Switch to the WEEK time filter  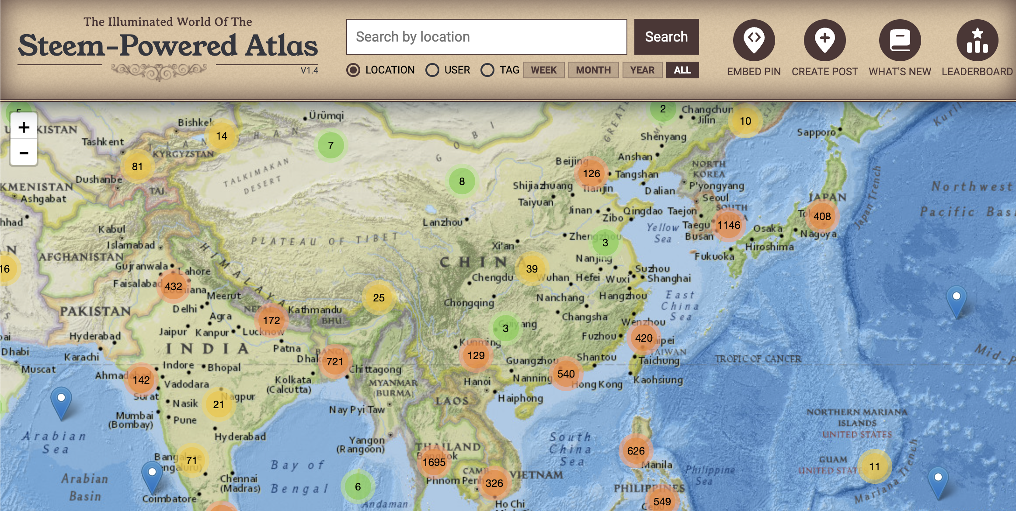tap(543, 70)
